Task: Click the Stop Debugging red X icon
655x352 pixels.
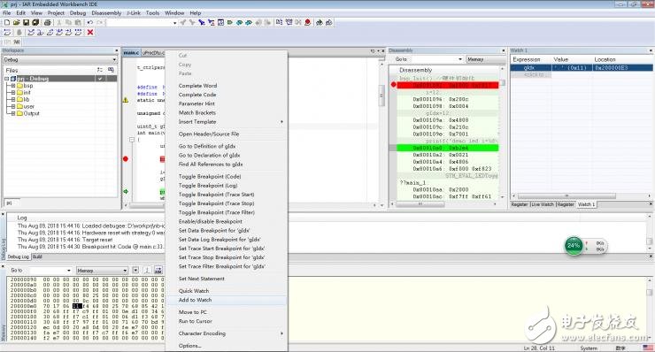Action: coord(90,32)
